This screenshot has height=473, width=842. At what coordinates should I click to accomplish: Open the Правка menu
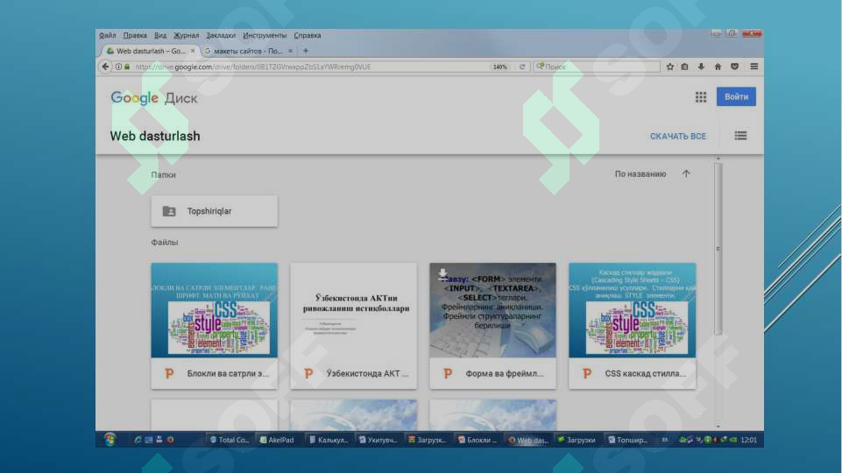(x=135, y=35)
